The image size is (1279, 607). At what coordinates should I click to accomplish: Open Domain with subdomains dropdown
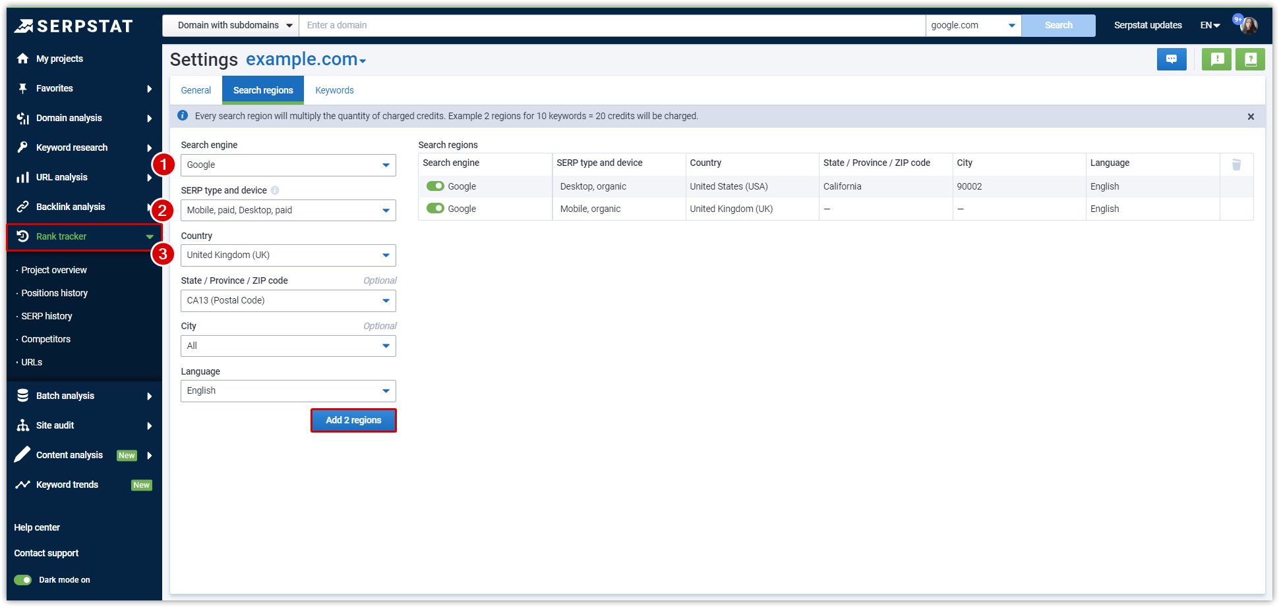pos(231,26)
